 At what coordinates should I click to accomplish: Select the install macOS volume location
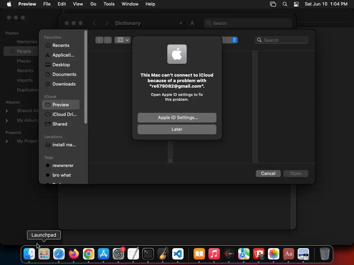click(x=61, y=145)
